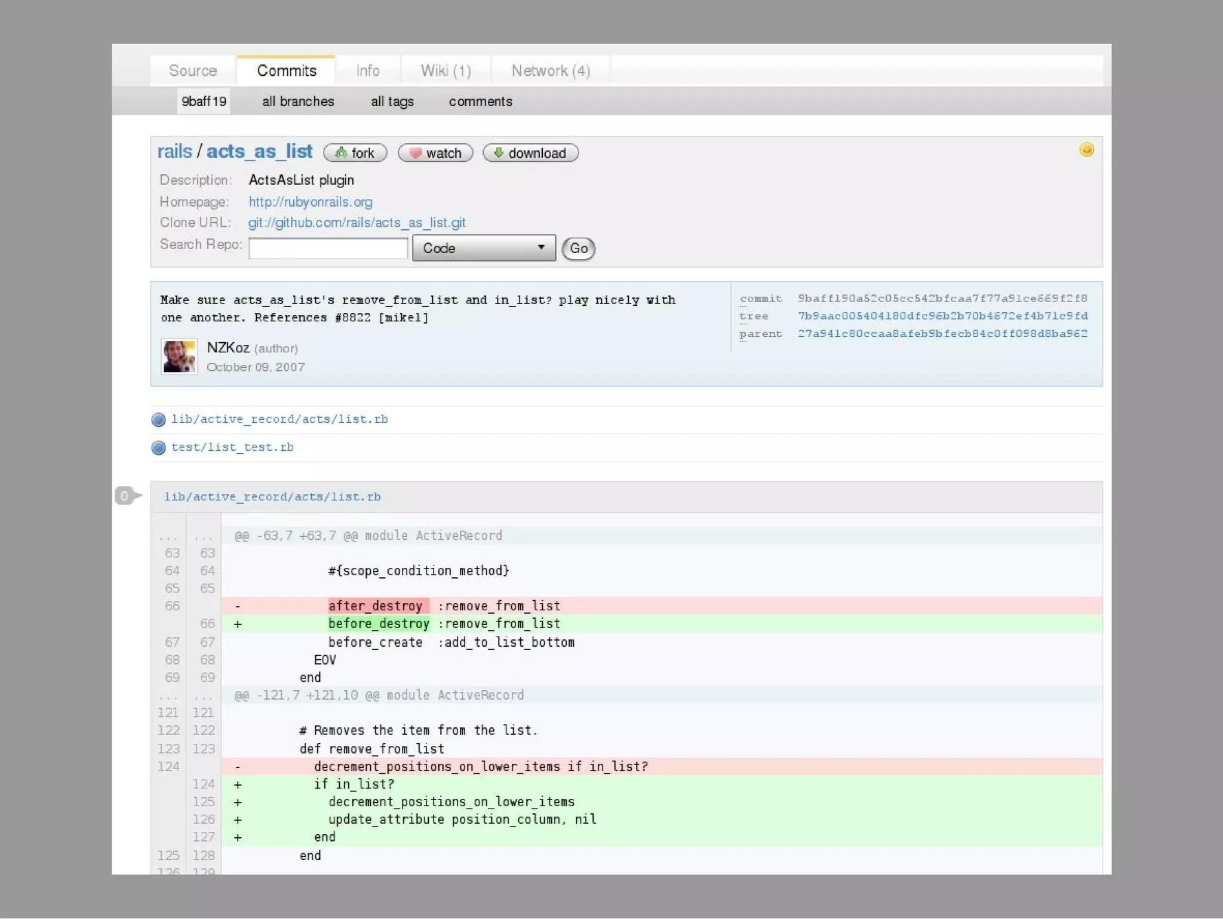Image resolution: width=1223 pixels, height=919 pixels.
Task: Click blue circle icon beside lib/active_record/acts/list.rb
Action: click(x=158, y=420)
